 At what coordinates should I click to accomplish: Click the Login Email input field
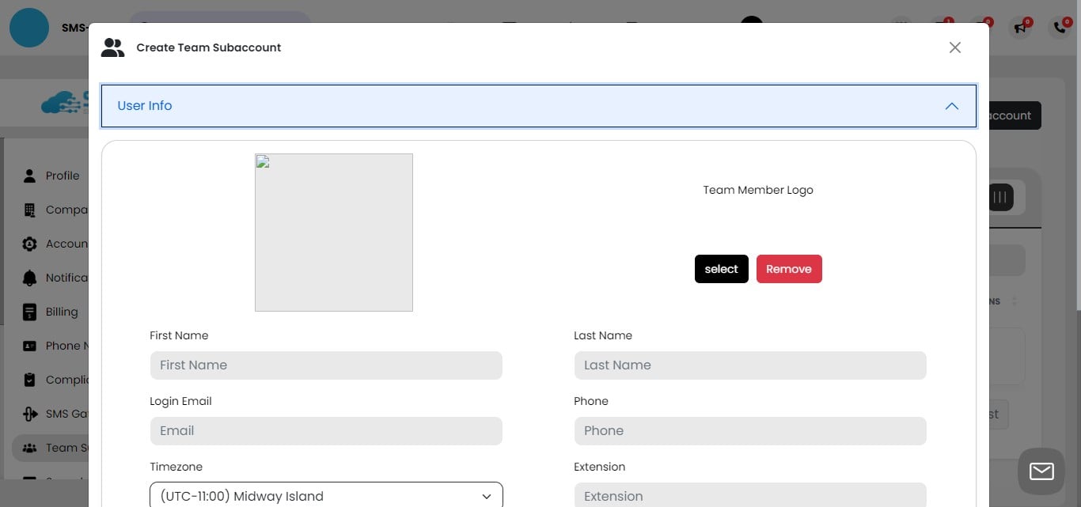pos(325,430)
